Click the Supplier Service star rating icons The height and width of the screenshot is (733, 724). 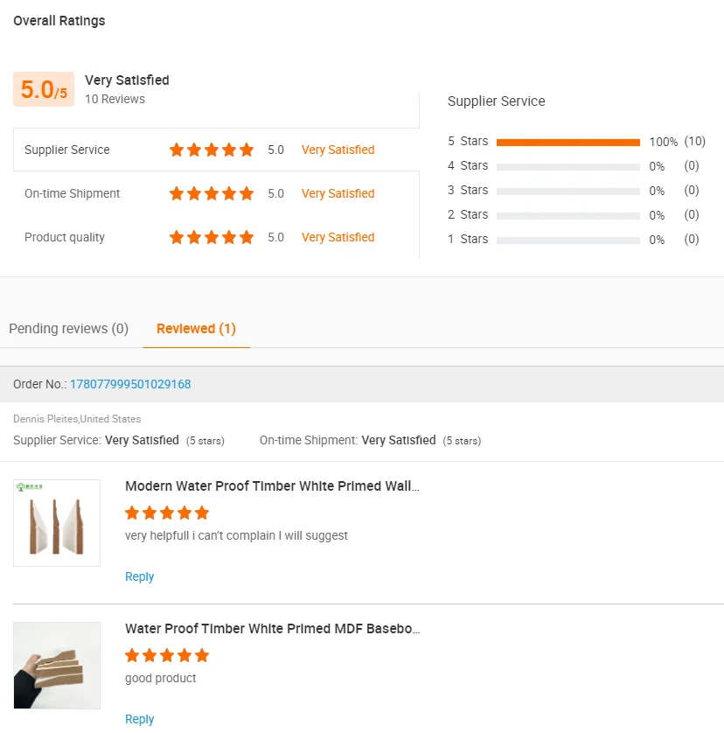pos(212,150)
